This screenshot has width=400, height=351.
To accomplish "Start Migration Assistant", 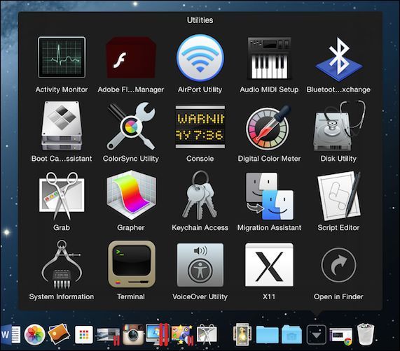I will tap(269, 196).
